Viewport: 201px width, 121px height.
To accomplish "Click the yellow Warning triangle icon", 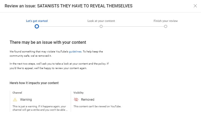I will pos(15,100).
